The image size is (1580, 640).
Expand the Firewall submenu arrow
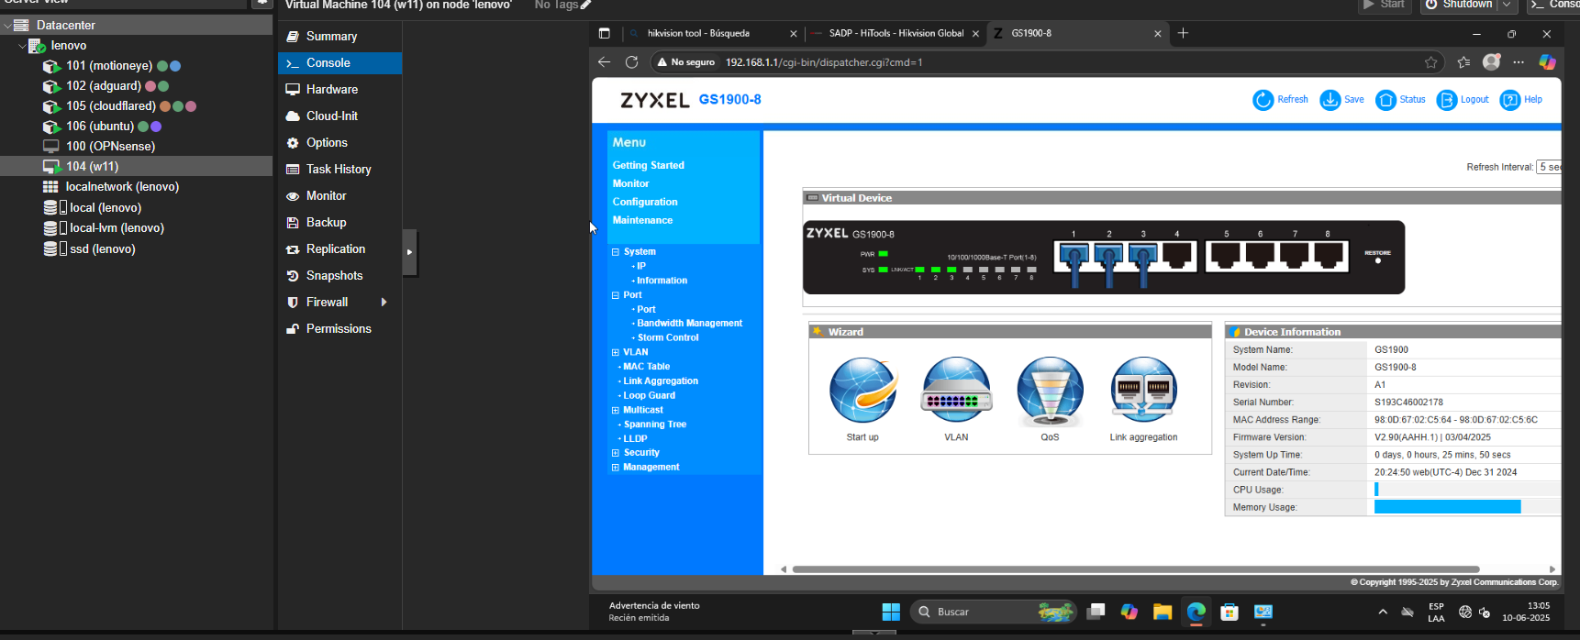pos(384,302)
